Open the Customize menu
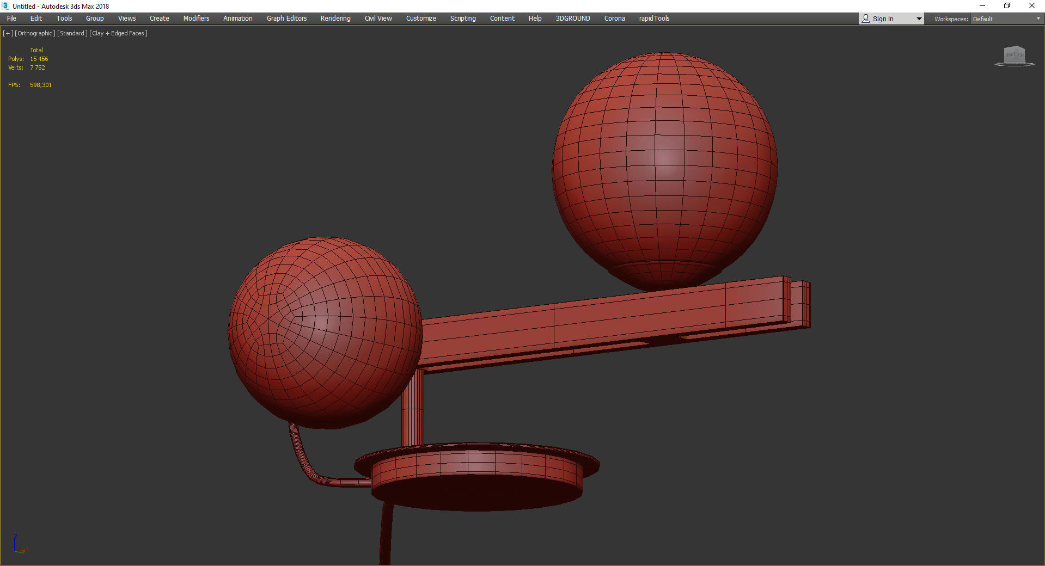Image resolution: width=1045 pixels, height=566 pixels. tap(421, 19)
